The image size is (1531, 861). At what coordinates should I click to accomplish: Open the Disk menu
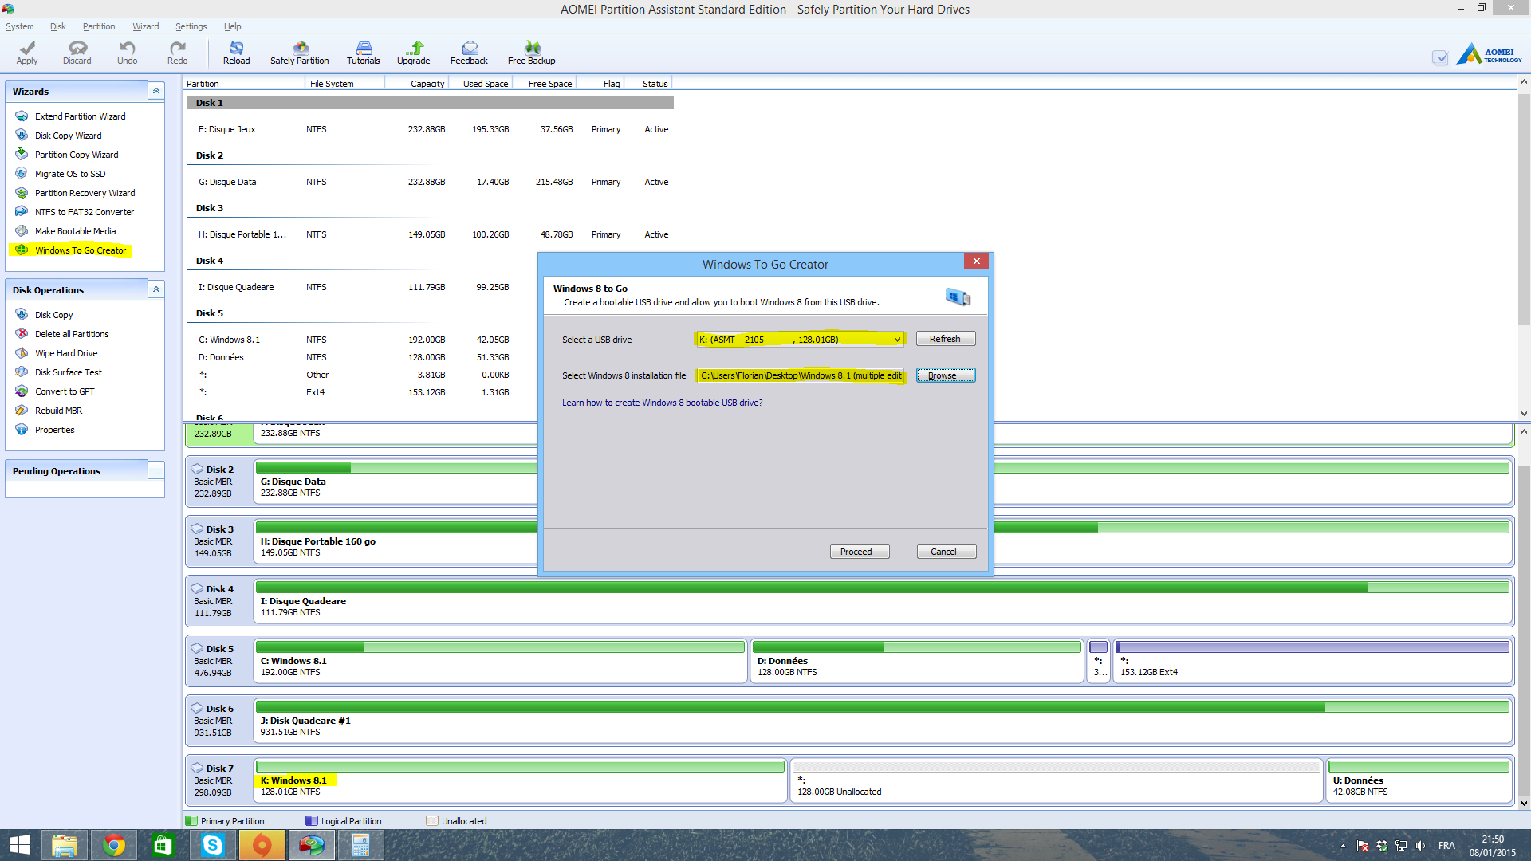(x=58, y=26)
